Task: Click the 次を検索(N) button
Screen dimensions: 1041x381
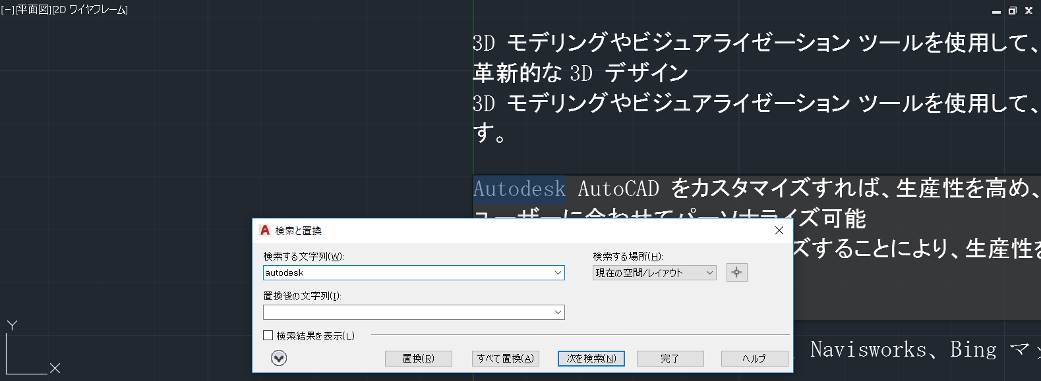Action: 591,358
